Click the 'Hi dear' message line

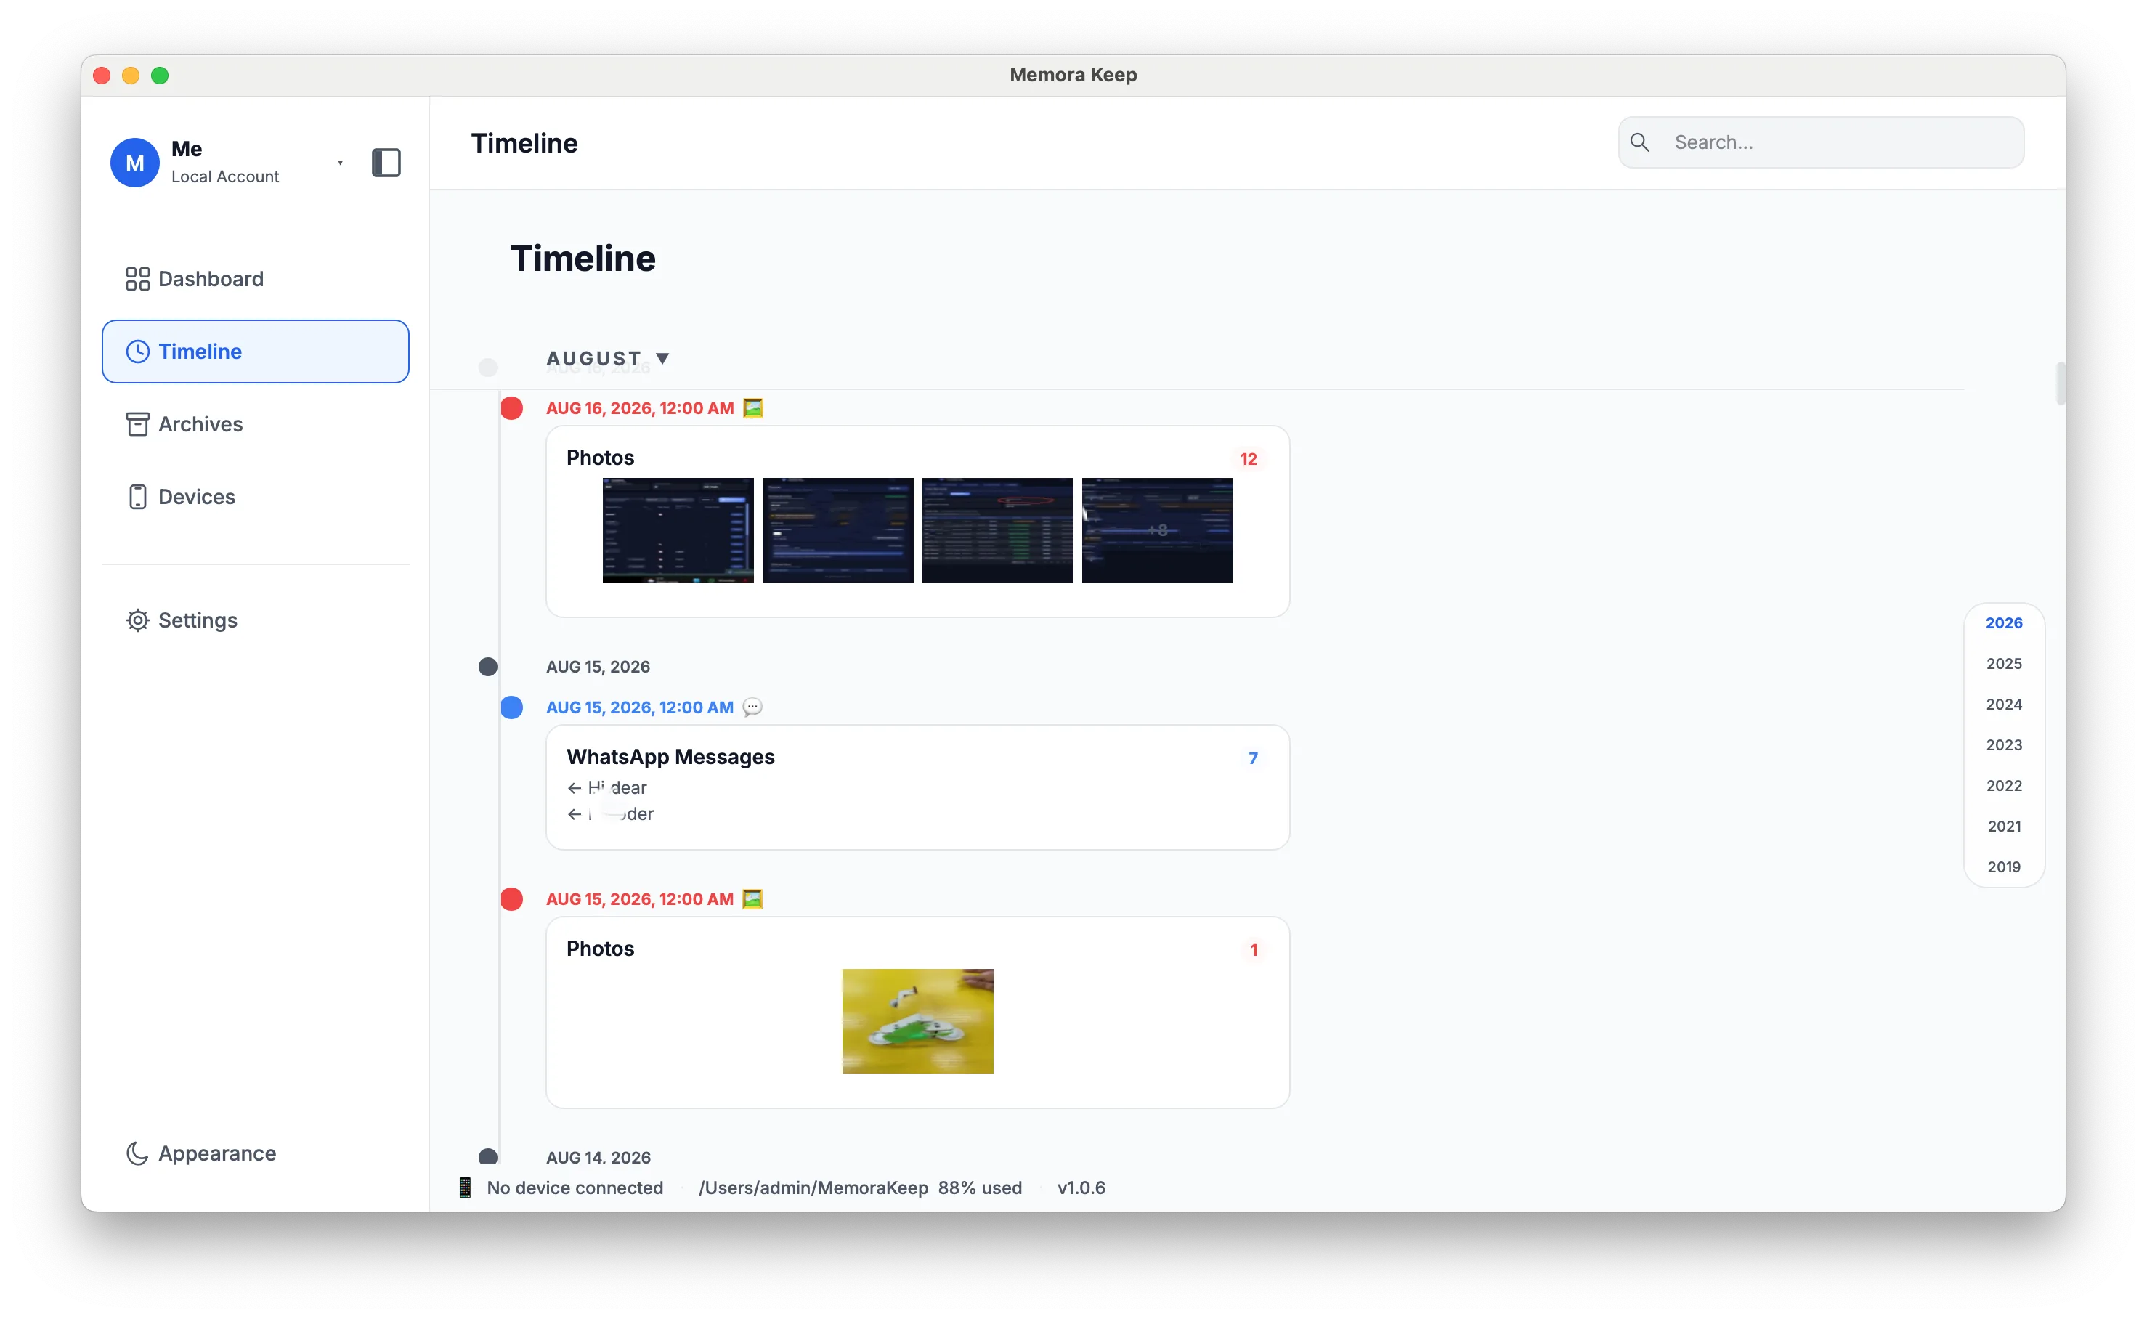pos(607,788)
